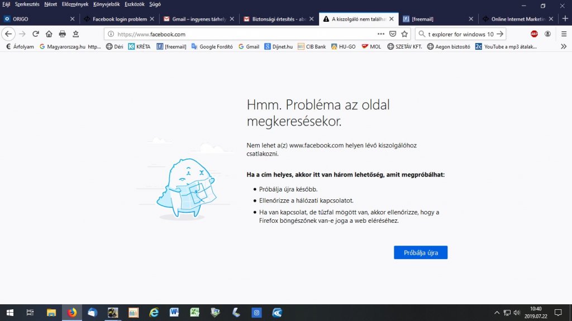Viewport: 572px width, 321px height.
Task: Open CIB Bank bookmark
Action: pos(312,47)
